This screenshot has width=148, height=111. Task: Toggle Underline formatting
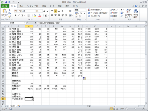click(x=22, y=15)
